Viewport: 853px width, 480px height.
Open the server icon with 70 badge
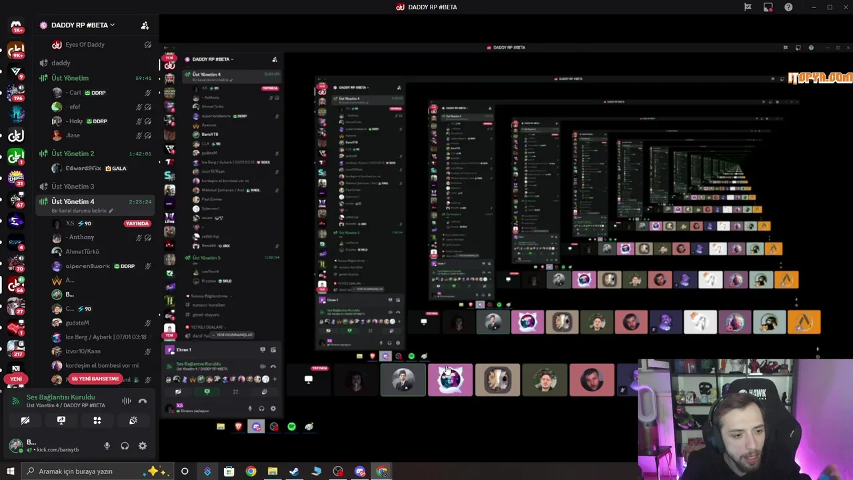(16, 264)
